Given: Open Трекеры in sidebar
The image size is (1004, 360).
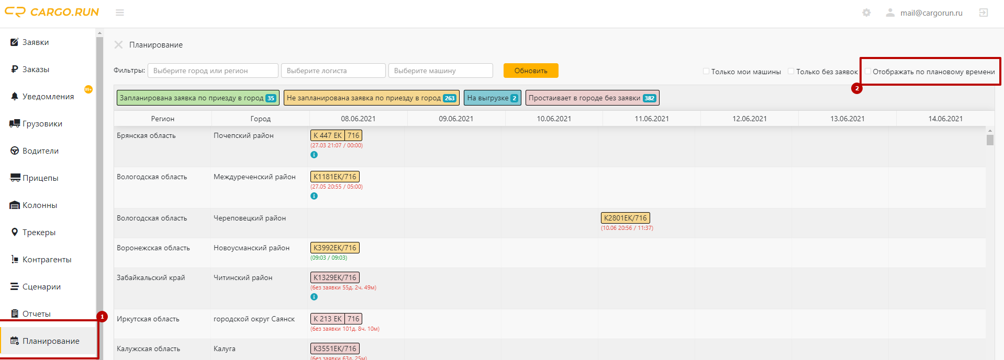Looking at the screenshot, I should pyautogui.click(x=39, y=233).
